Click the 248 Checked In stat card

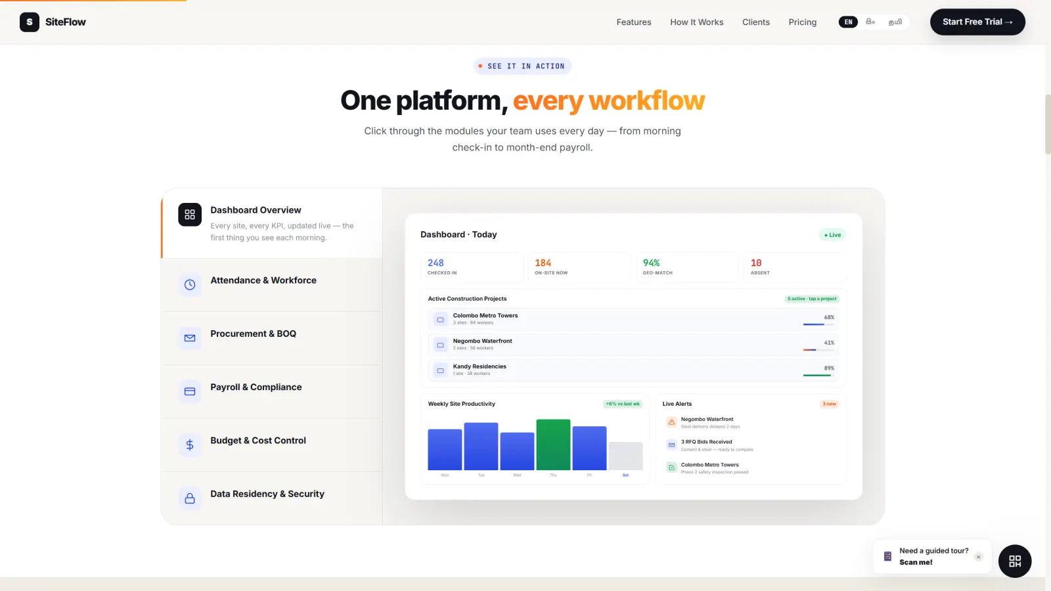(472, 267)
